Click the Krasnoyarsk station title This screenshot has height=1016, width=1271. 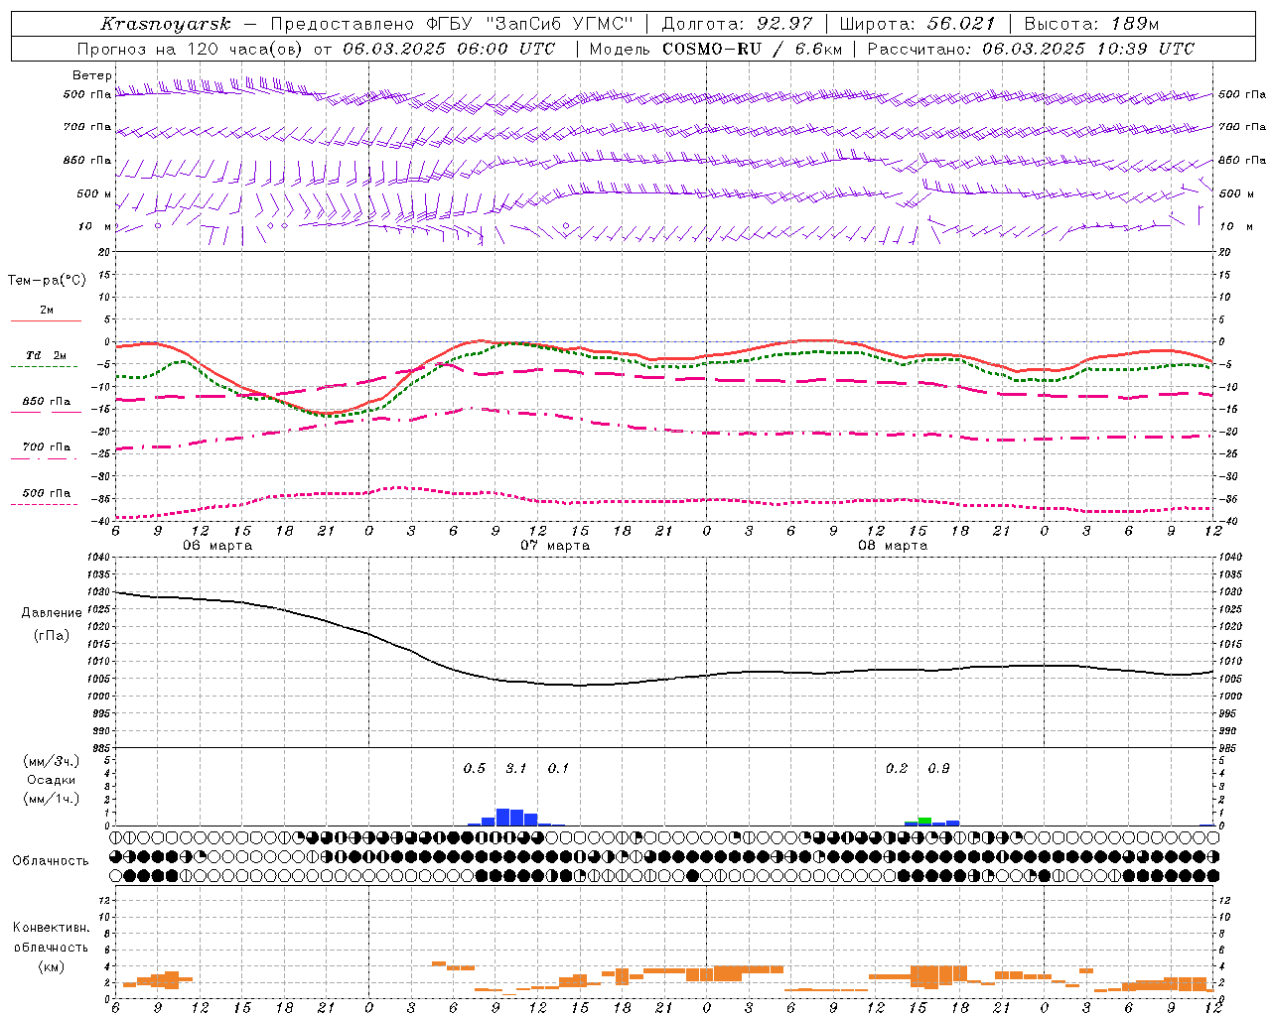[x=166, y=24]
